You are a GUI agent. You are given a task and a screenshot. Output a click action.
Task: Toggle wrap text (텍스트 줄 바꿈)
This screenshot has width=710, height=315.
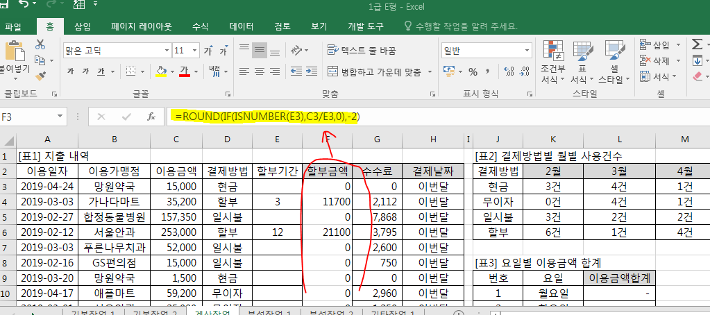pyautogui.click(x=361, y=51)
